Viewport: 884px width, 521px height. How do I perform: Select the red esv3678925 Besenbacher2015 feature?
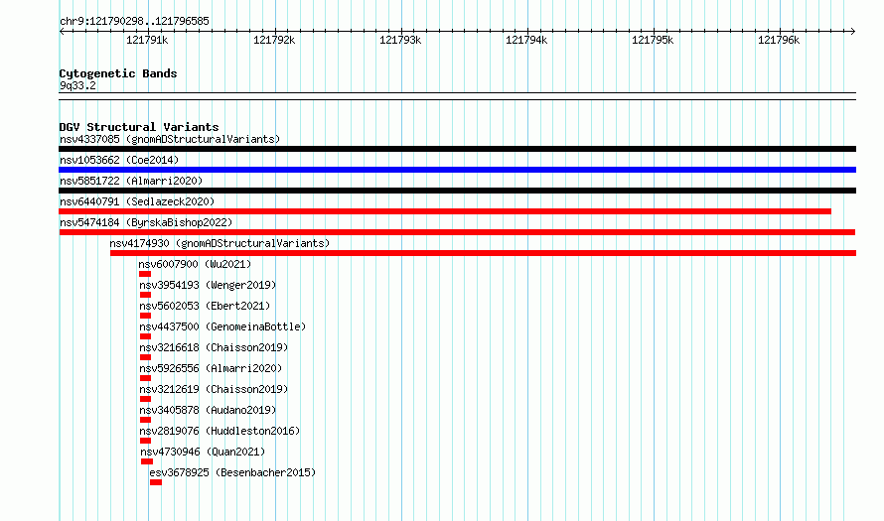pos(156,482)
